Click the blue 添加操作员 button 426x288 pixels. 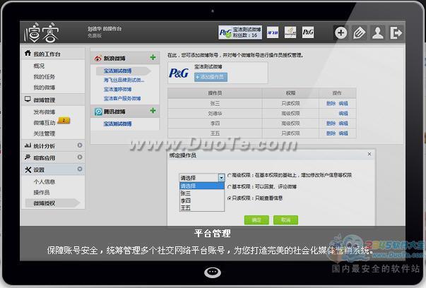(211, 77)
